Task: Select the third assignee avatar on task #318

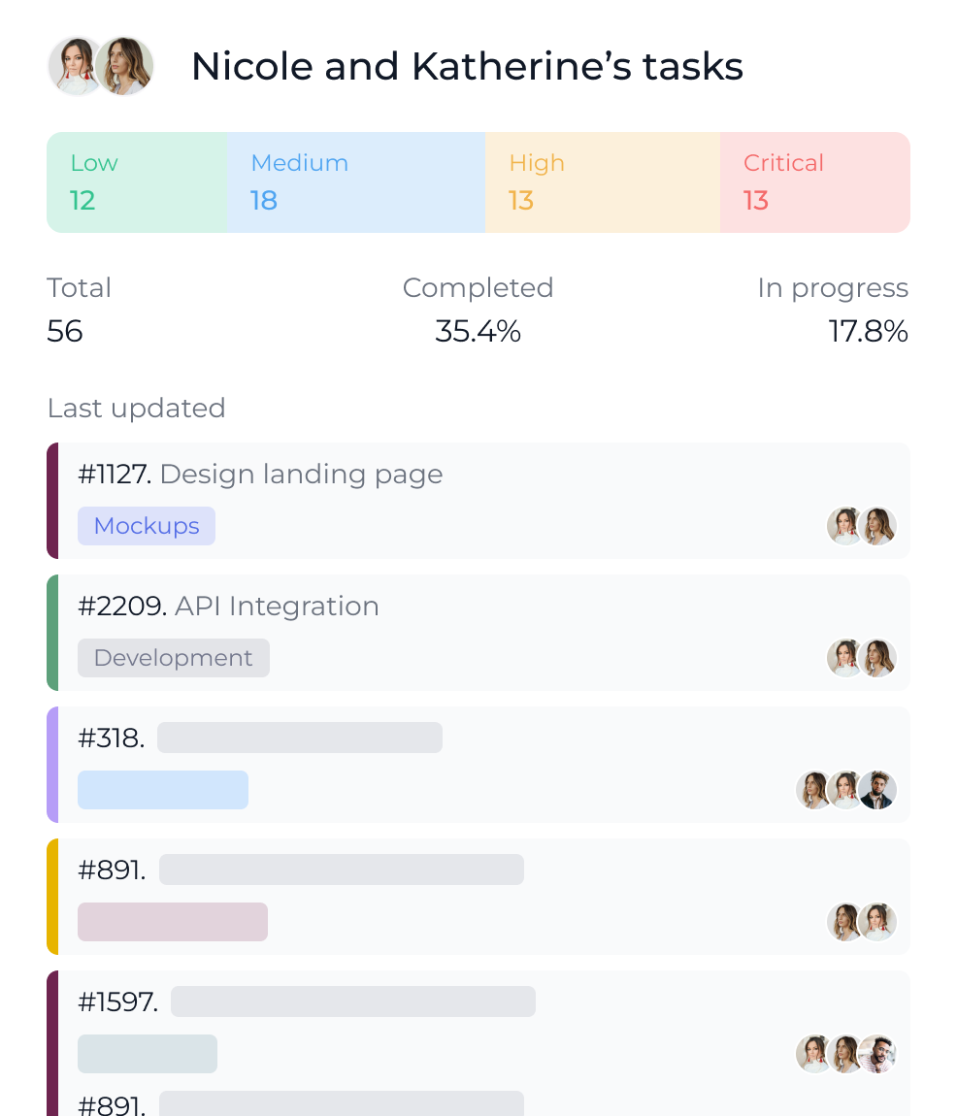Action: pos(877,789)
